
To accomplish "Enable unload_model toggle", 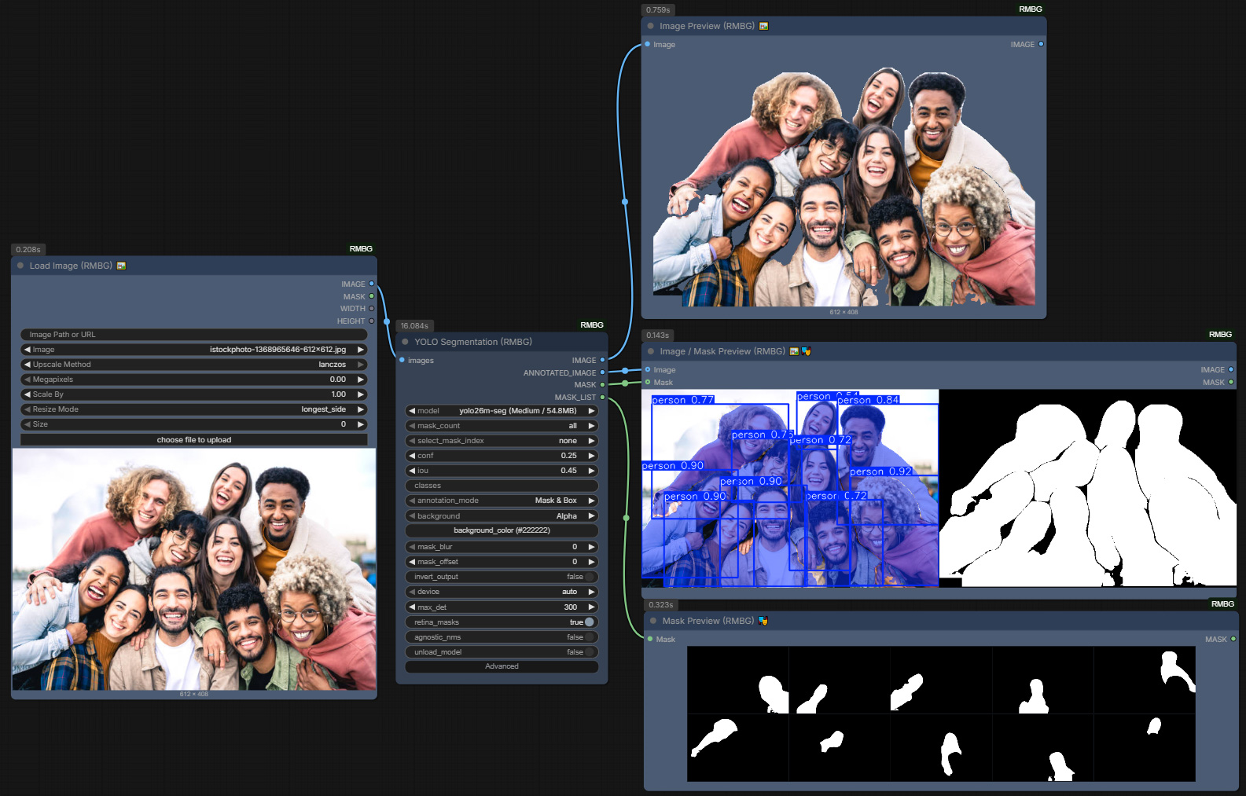I will pos(589,652).
